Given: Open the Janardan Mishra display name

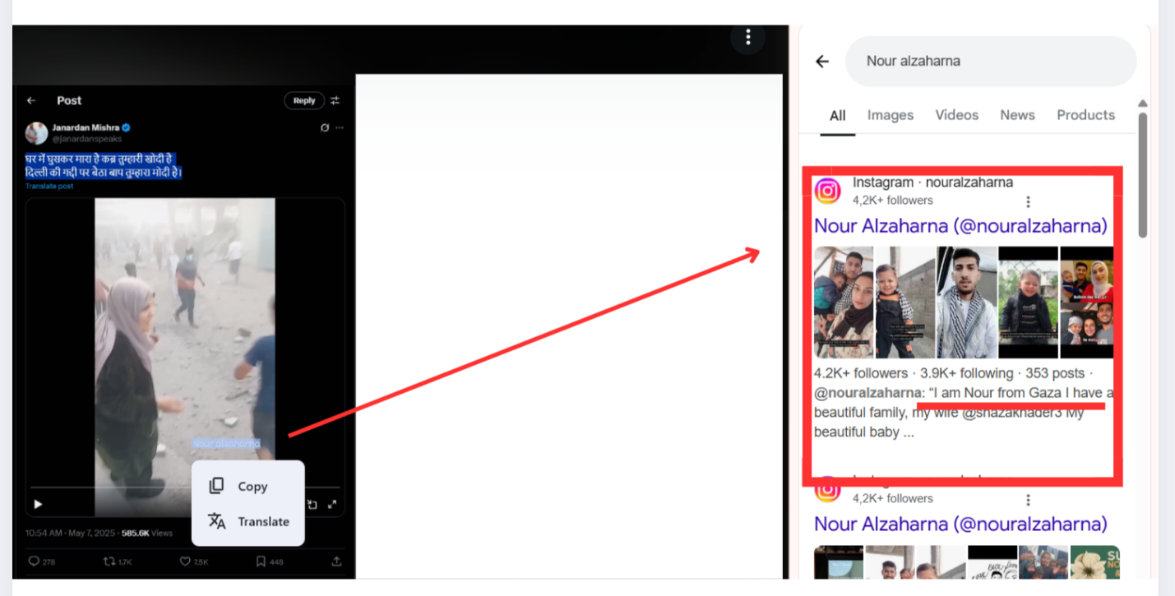Looking at the screenshot, I should (86, 128).
